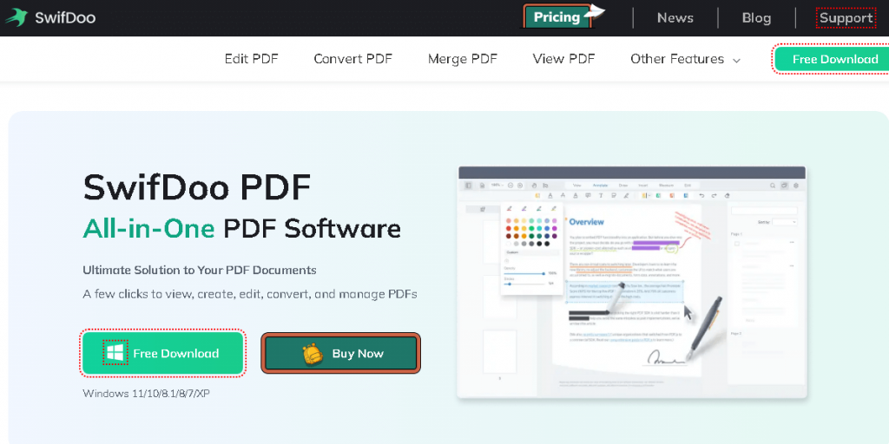This screenshot has width=889, height=444.
Task: Click the SwifDoo PDF product screenshot image
Action: point(632,282)
